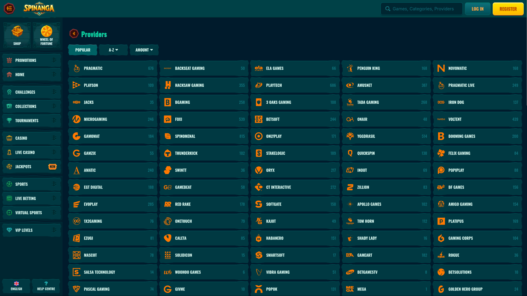Click the search magnifier icon

[388, 9]
